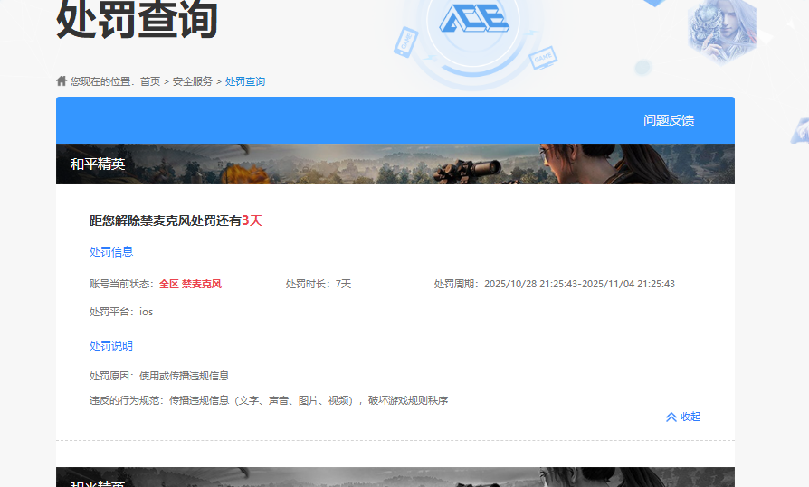Click the double chevron up icon

671,417
